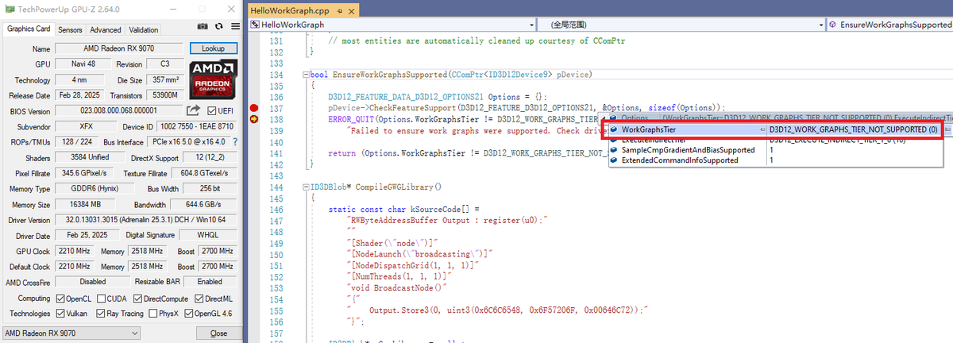Click the Device ID value 1002 7550
Viewport: 953px width, 343px height.
[x=195, y=126]
